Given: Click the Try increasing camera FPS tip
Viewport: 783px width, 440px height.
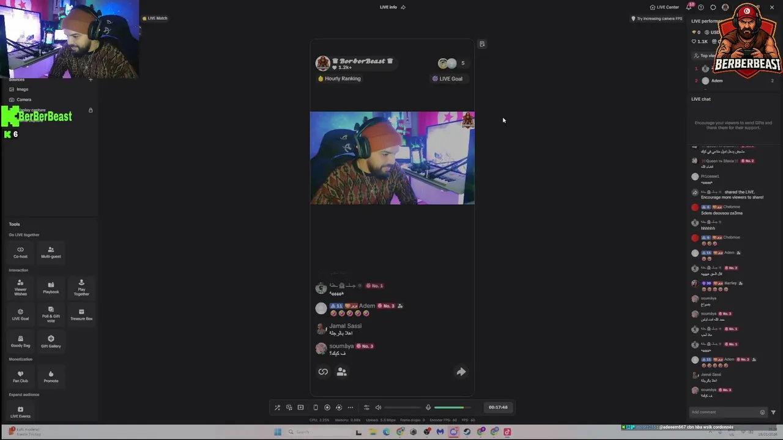Looking at the screenshot, I should pos(656,18).
